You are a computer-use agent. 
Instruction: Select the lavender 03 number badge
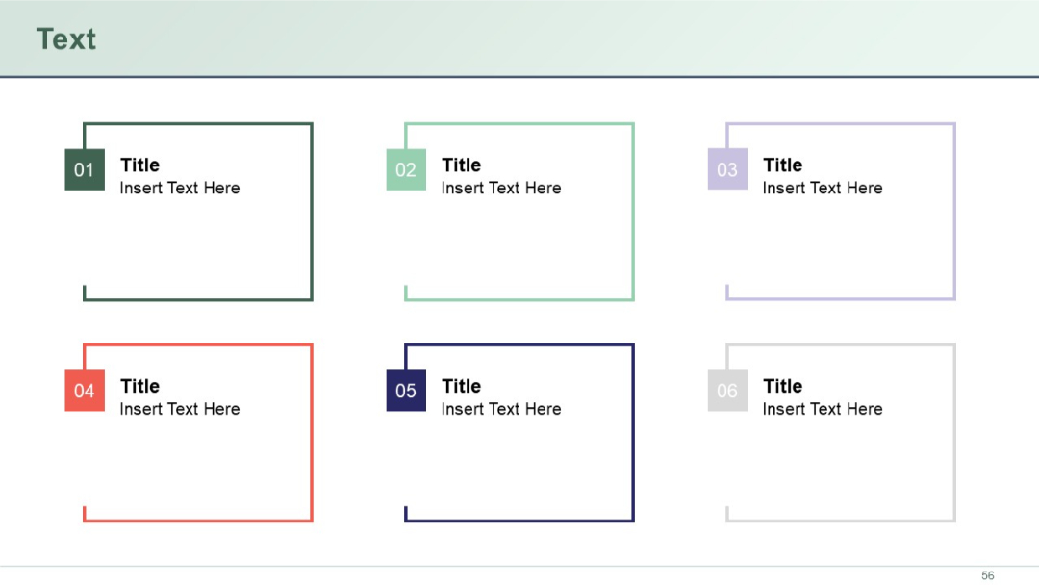coord(726,169)
